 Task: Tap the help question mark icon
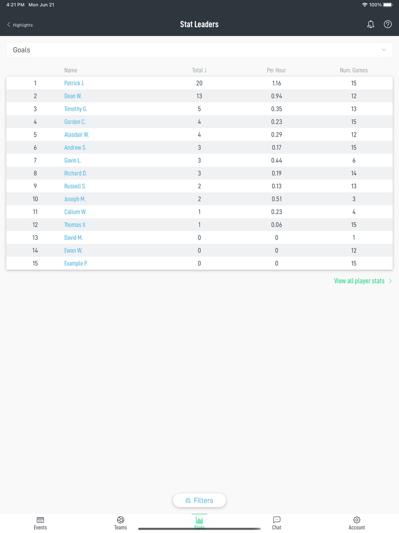387,24
